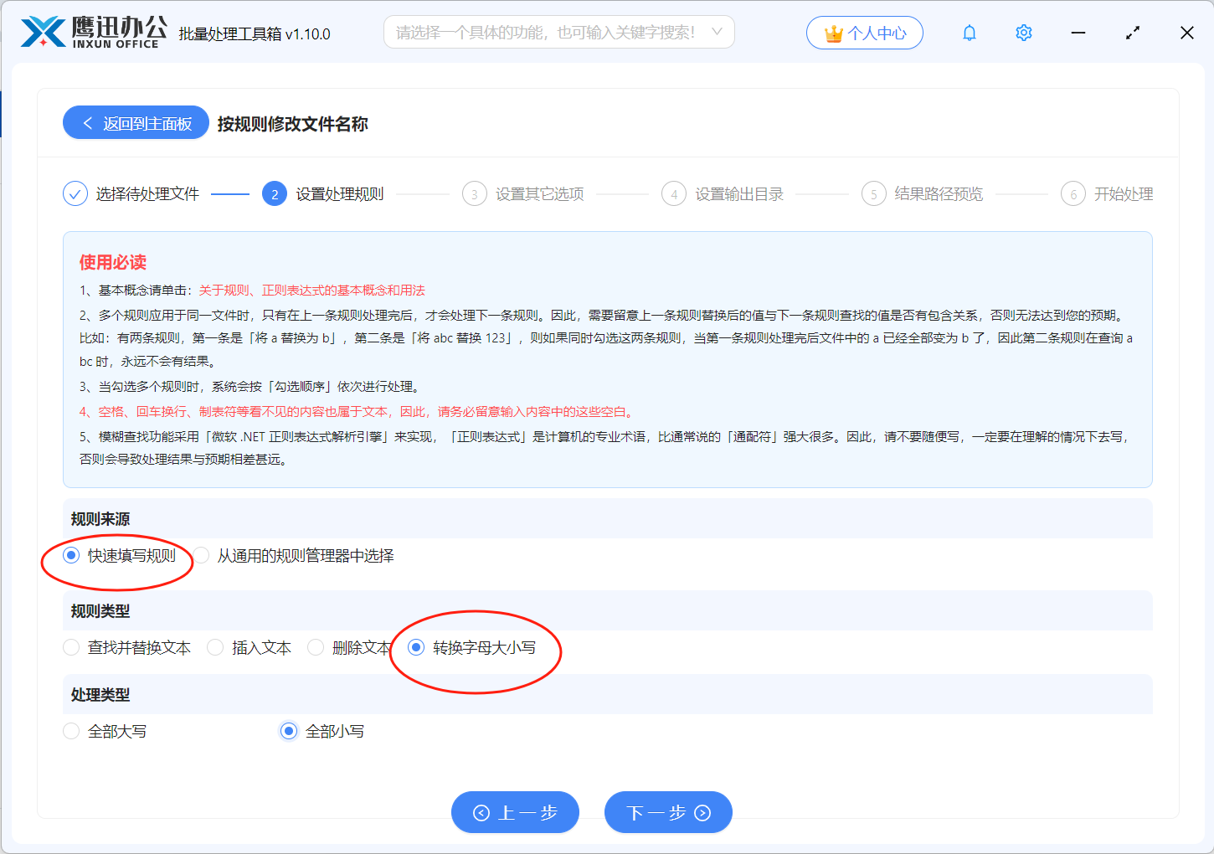1214x854 pixels.
Task: Click the 使用必读 heading
Action: [113, 262]
